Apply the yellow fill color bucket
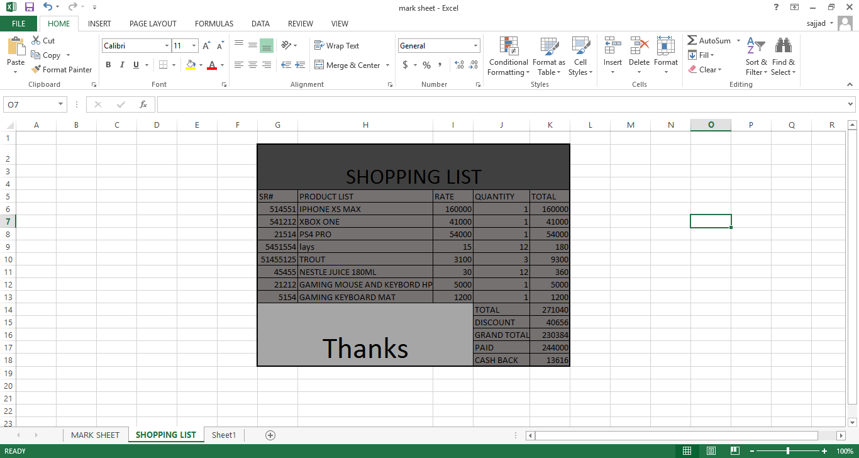 [191, 65]
